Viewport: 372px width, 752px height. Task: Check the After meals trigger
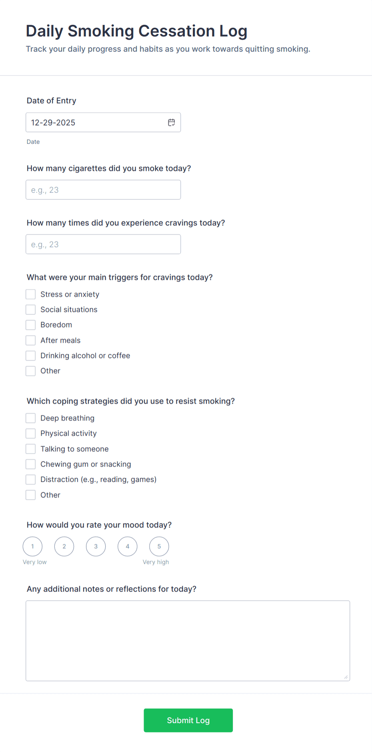[30, 340]
